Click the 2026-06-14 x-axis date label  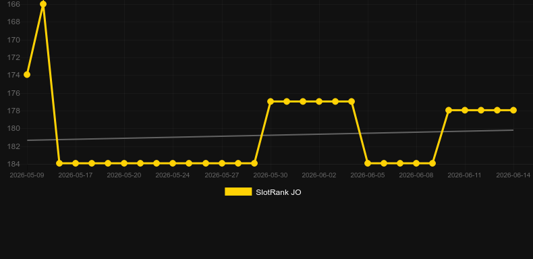(x=513, y=175)
